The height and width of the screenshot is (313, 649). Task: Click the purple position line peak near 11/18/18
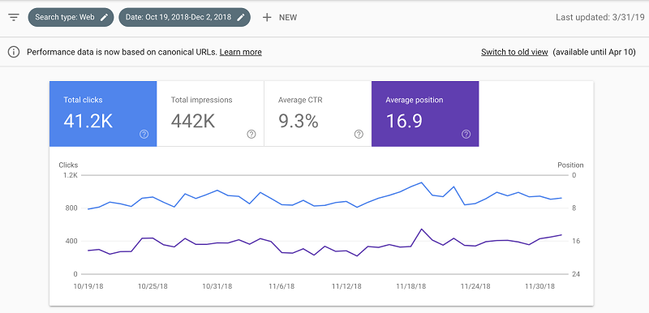coord(421,229)
